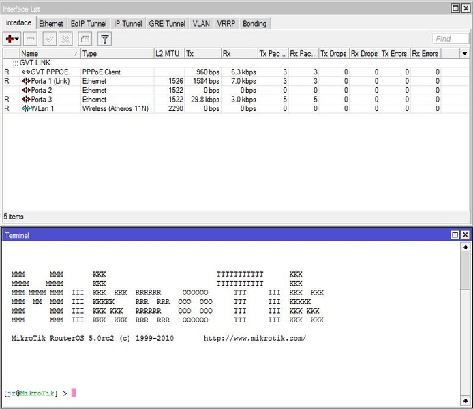Sort by the Name column header

(50, 54)
